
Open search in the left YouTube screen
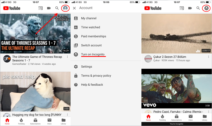point(57,8)
